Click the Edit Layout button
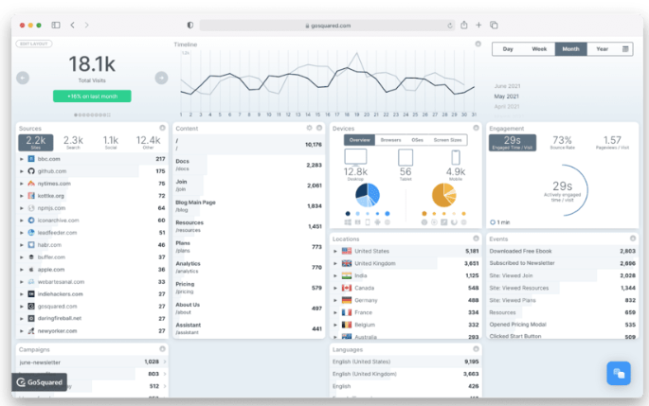Screen dimensions: 649x406 [x=34, y=44]
